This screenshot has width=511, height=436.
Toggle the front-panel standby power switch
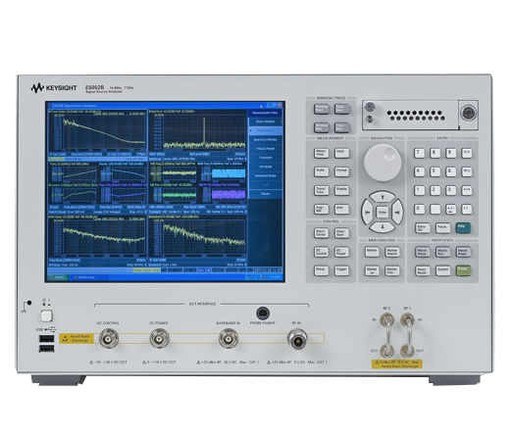[47, 315]
